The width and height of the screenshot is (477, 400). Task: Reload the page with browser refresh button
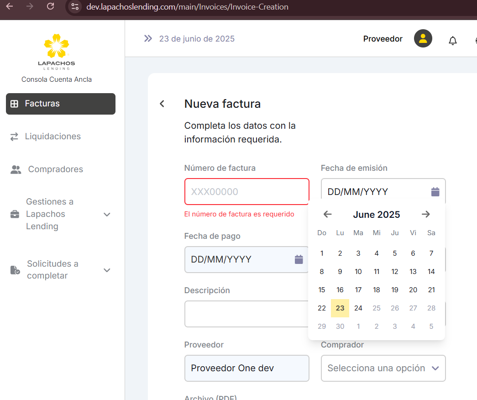[51, 7]
